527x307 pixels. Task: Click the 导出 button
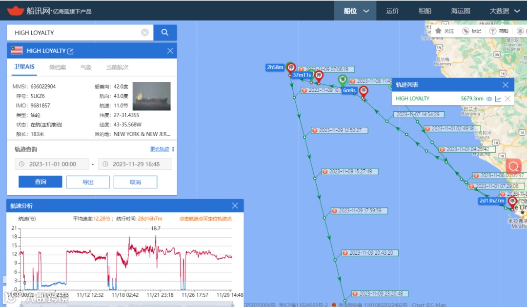point(88,182)
